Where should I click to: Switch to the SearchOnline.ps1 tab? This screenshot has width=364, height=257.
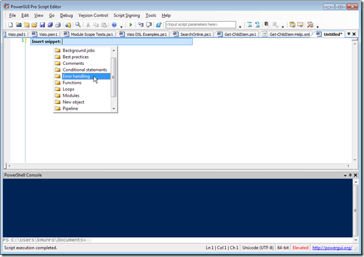192,34
